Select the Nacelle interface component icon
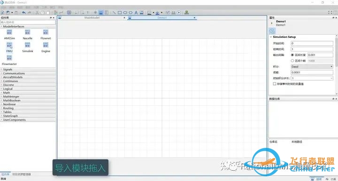The width and height of the screenshot is (338, 181). pyautogui.click(x=27, y=32)
